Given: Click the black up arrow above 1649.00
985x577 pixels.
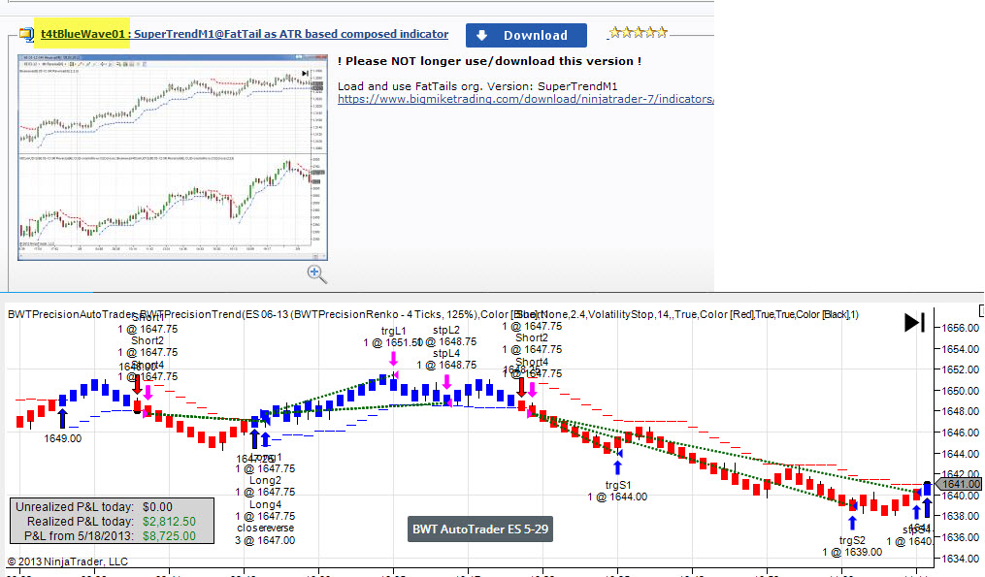Looking at the screenshot, I should (62, 419).
